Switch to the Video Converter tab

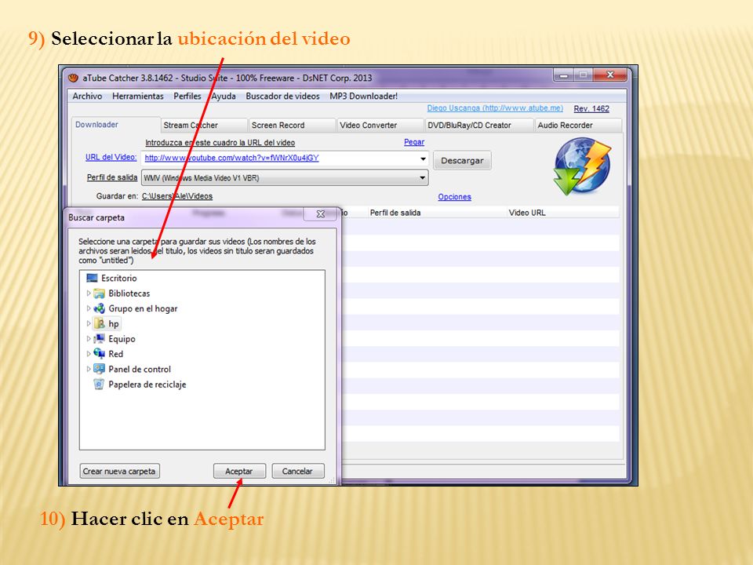[380, 126]
